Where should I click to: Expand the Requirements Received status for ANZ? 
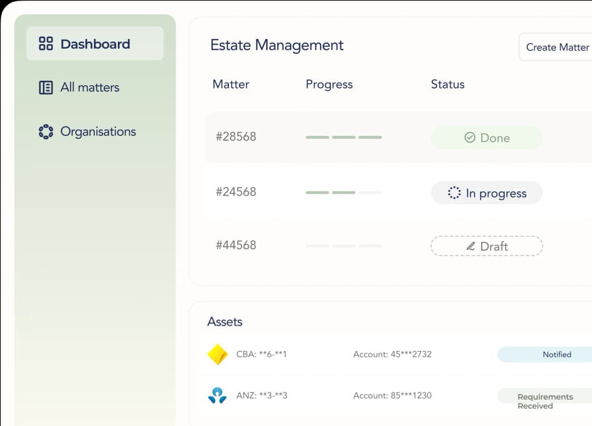545,401
